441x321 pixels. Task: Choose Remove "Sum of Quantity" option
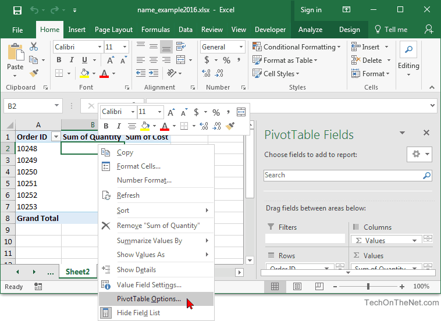(x=157, y=226)
